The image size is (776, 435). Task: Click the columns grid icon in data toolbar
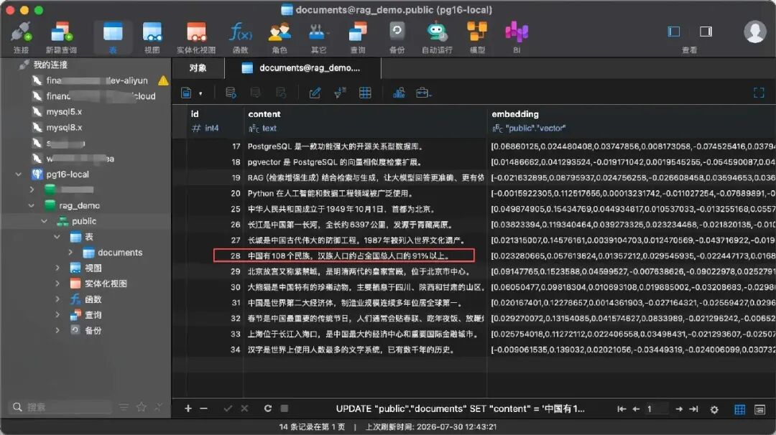pos(365,93)
